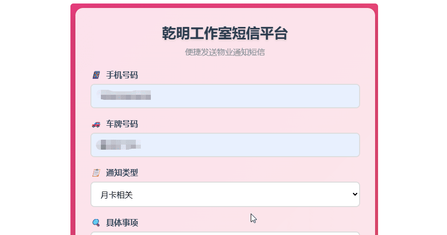Click the 月卡相关 selected option text

pos(117,195)
